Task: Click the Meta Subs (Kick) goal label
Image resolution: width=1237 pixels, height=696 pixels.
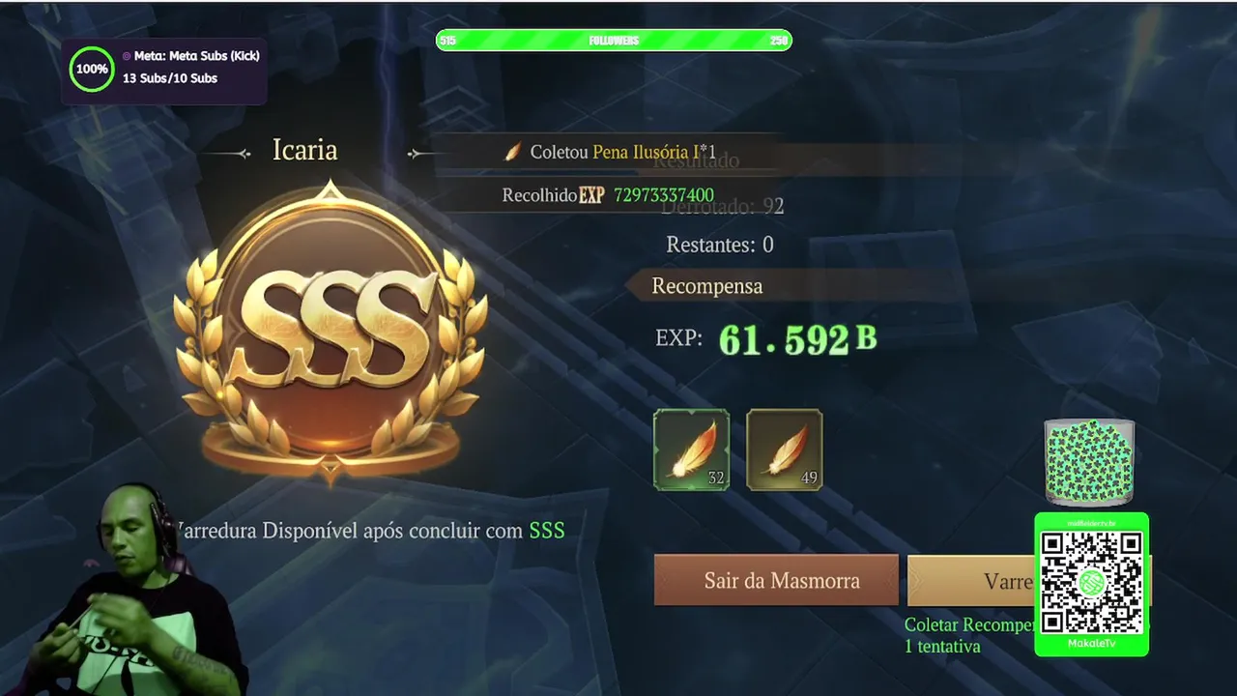Action: click(x=191, y=56)
